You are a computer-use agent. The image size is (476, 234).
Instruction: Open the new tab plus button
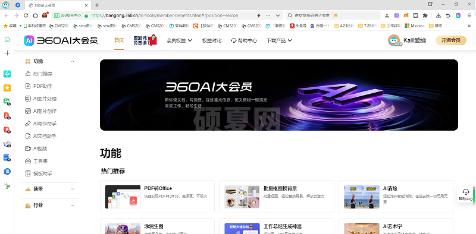point(97,5)
